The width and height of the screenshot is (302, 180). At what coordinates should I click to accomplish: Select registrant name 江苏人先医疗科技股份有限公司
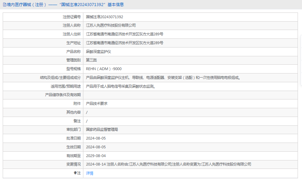pyautogui.click(x=111, y=25)
